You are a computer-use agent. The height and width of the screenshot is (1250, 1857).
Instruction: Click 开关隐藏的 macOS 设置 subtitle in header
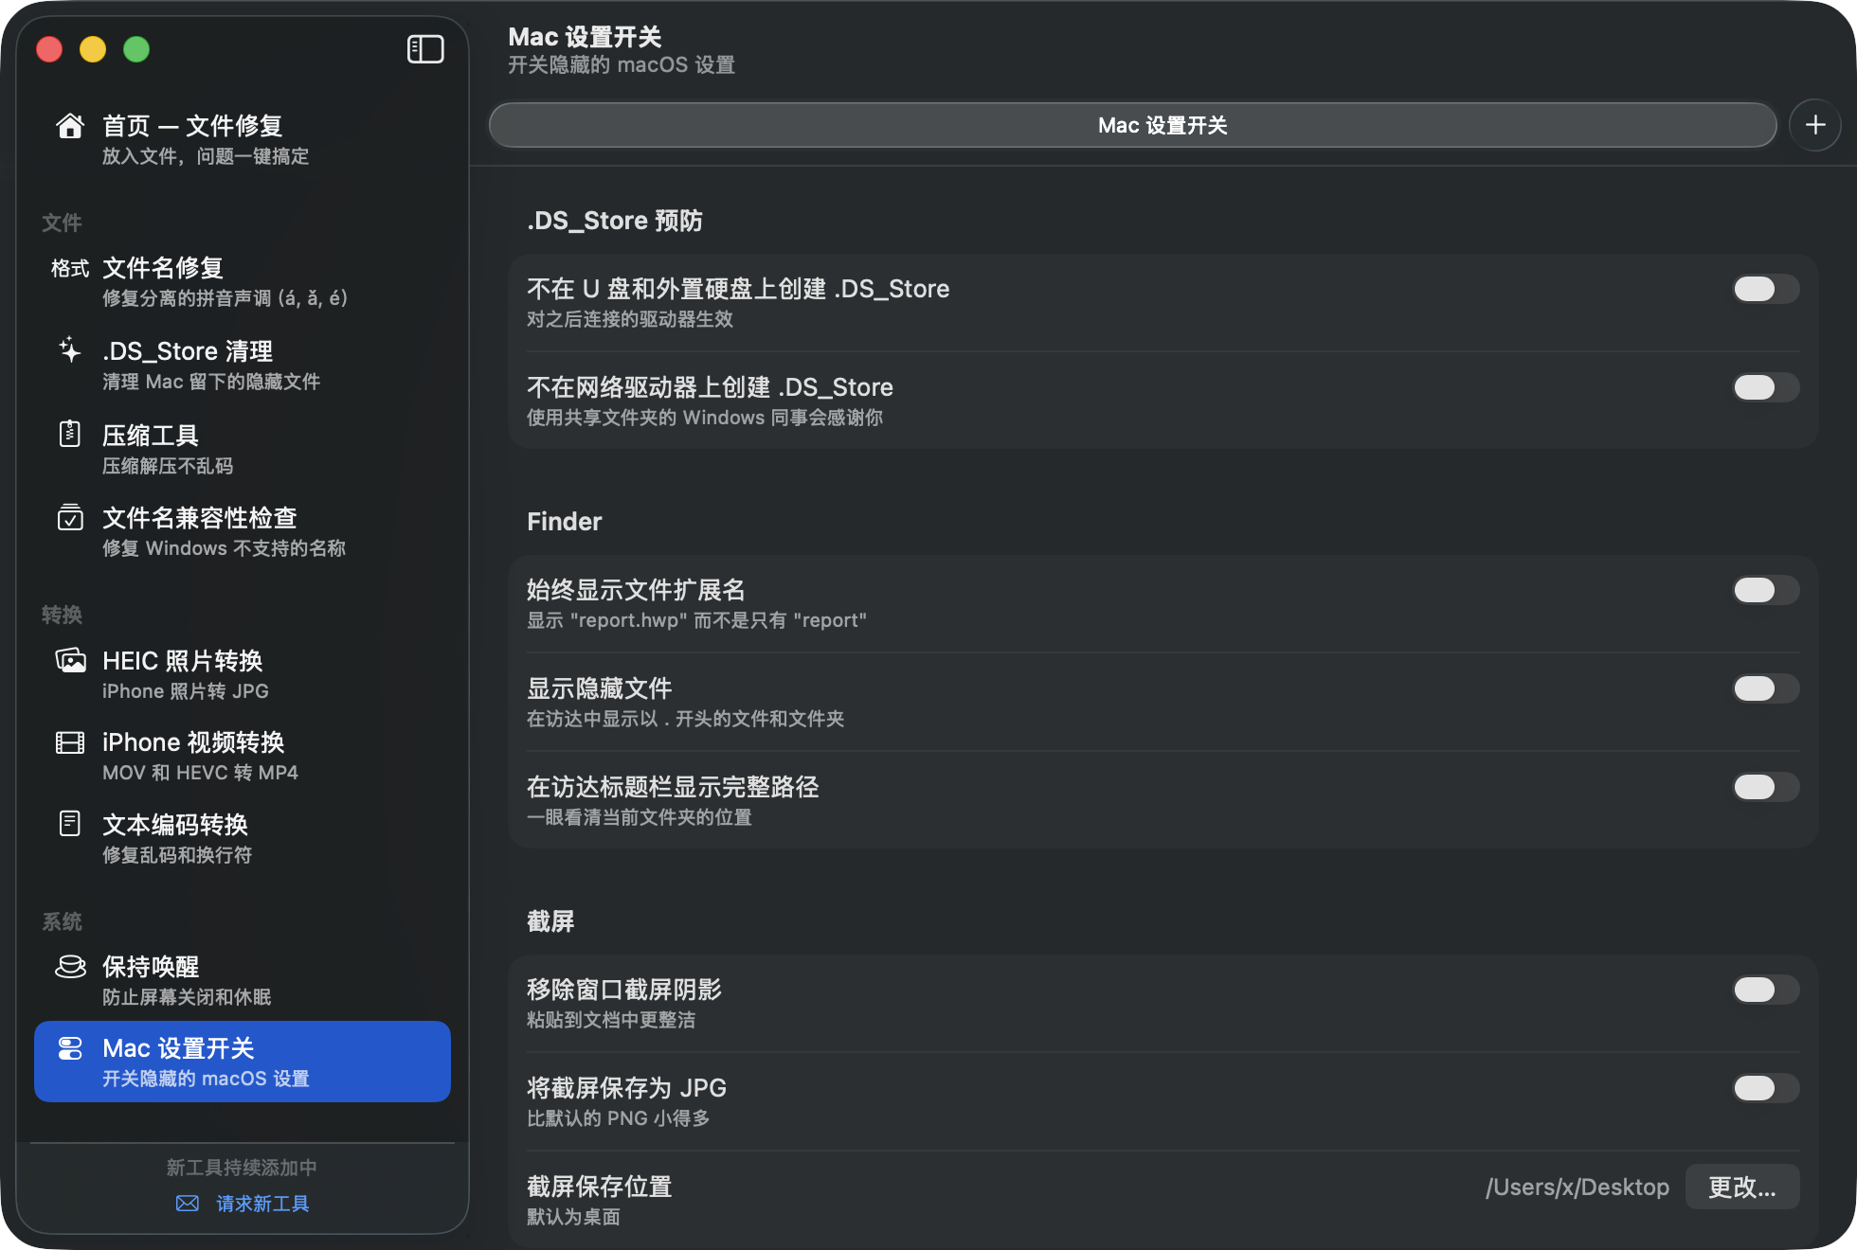(622, 64)
